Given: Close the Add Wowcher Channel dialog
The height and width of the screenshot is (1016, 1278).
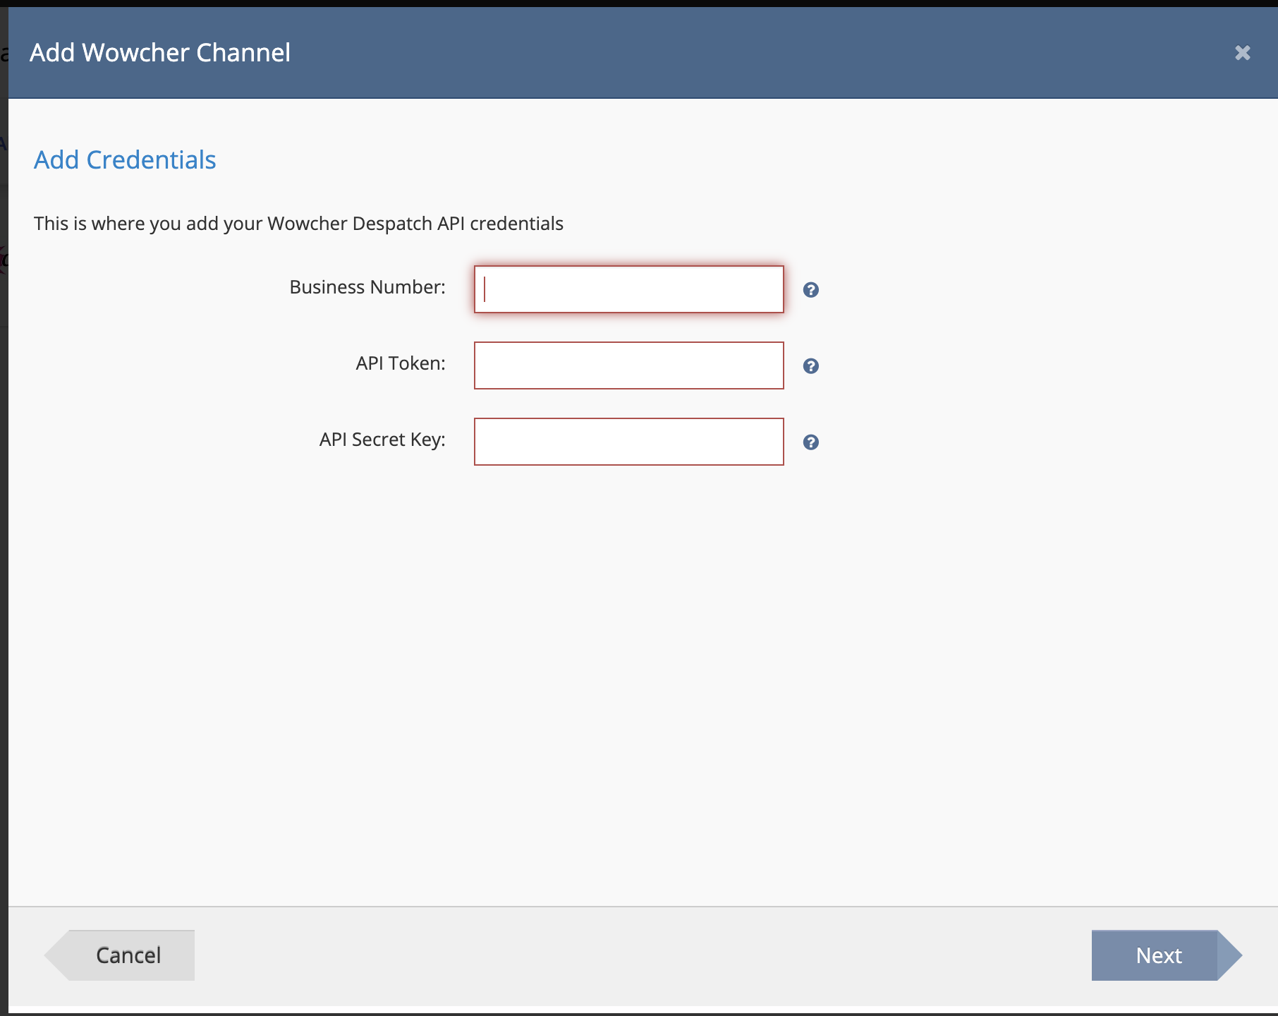Looking at the screenshot, I should (x=1243, y=53).
